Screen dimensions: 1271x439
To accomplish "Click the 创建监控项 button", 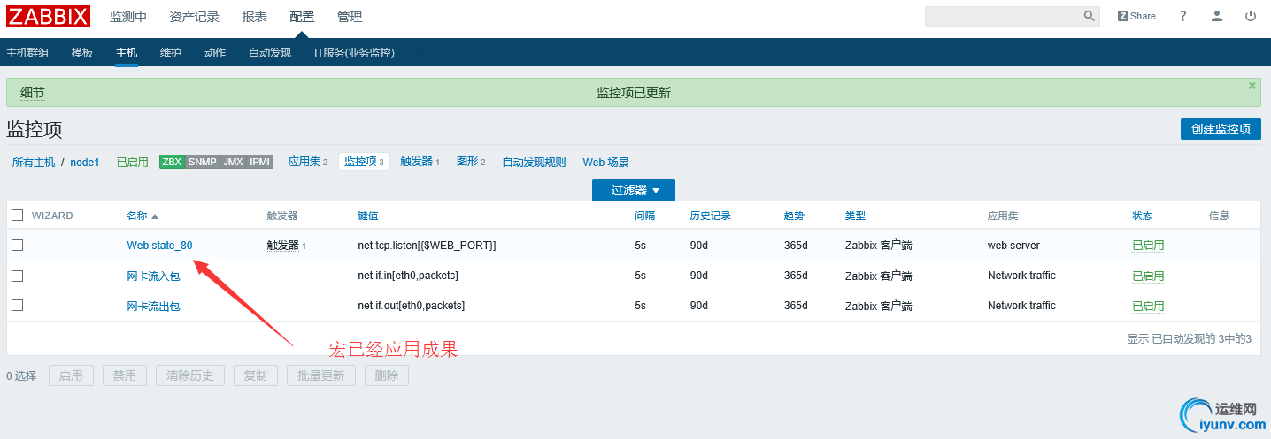I will coord(1221,129).
